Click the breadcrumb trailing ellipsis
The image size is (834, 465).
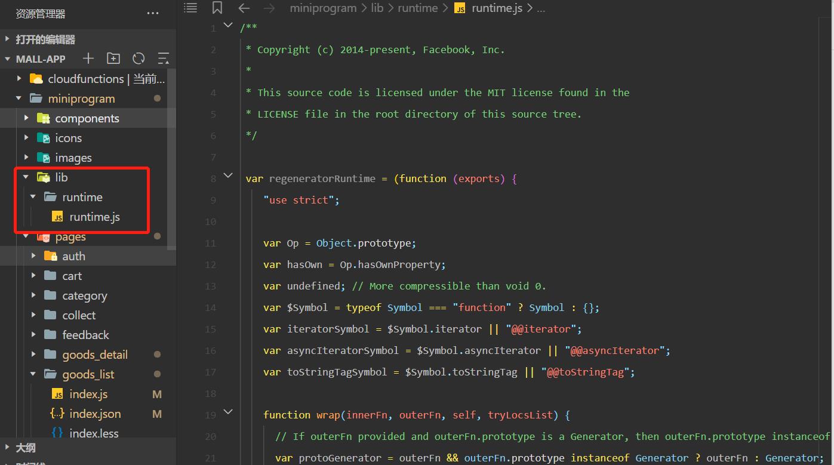click(541, 9)
